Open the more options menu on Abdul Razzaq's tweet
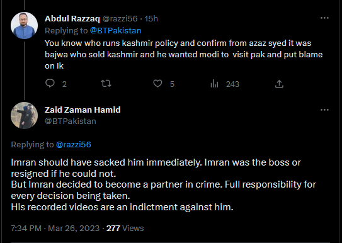Viewport: 342px width, 243px height. 324,18
